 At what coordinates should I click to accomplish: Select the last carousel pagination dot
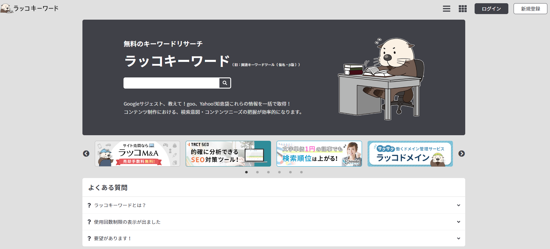tap(301, 172)
